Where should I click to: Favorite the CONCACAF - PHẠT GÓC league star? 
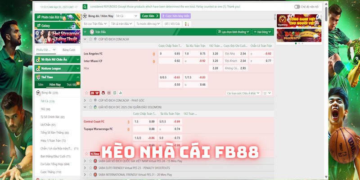[x=90, y=100]
